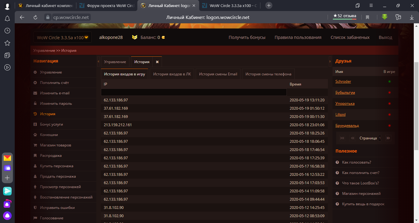Open new browser tab with plus button
The width and height of the screenshot is (419, 223).
[x=269, y=6]
